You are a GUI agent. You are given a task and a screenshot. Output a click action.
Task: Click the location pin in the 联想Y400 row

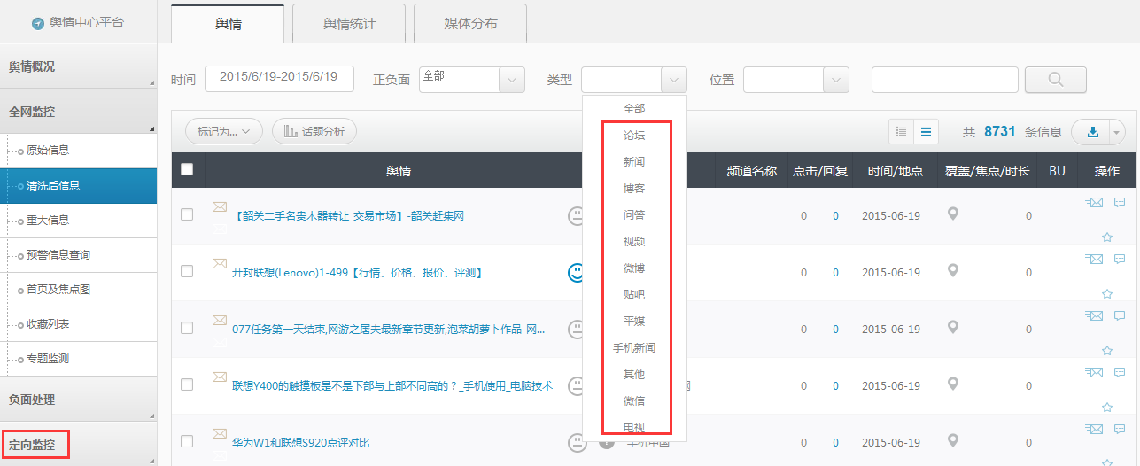point(953,385)
